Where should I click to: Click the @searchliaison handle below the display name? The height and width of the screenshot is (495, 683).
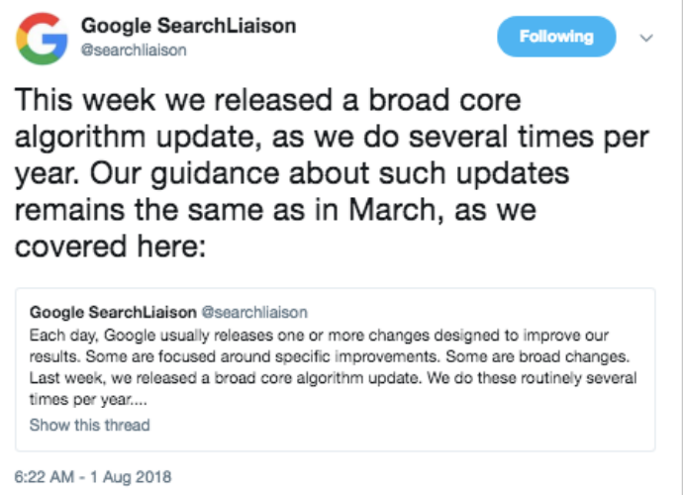pyautogui.click(x=134, y=50)
